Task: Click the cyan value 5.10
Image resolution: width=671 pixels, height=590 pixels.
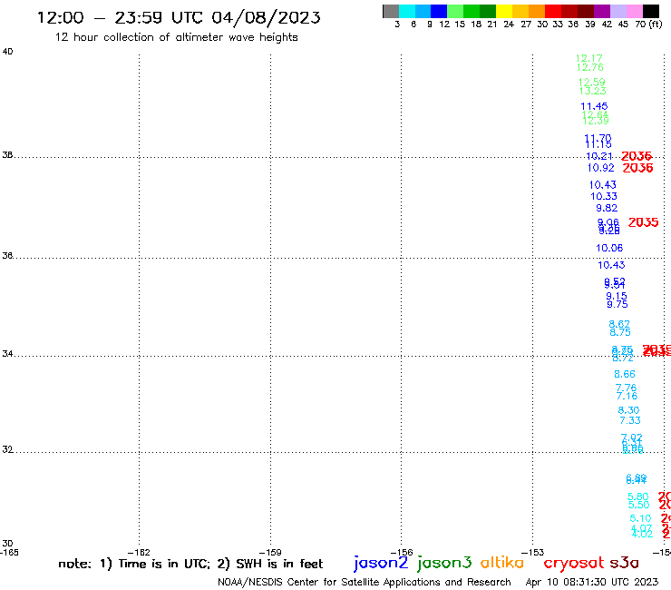Action: 640,518
